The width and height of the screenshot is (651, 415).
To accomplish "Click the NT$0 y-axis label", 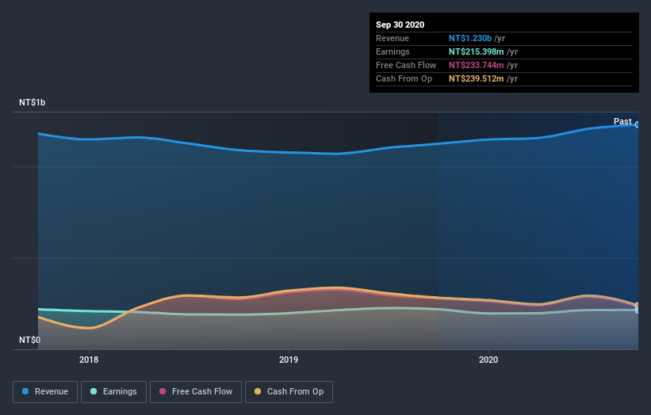I will pos(29,340).
